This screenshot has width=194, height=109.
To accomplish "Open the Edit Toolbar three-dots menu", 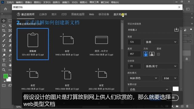I will [10, 70].
